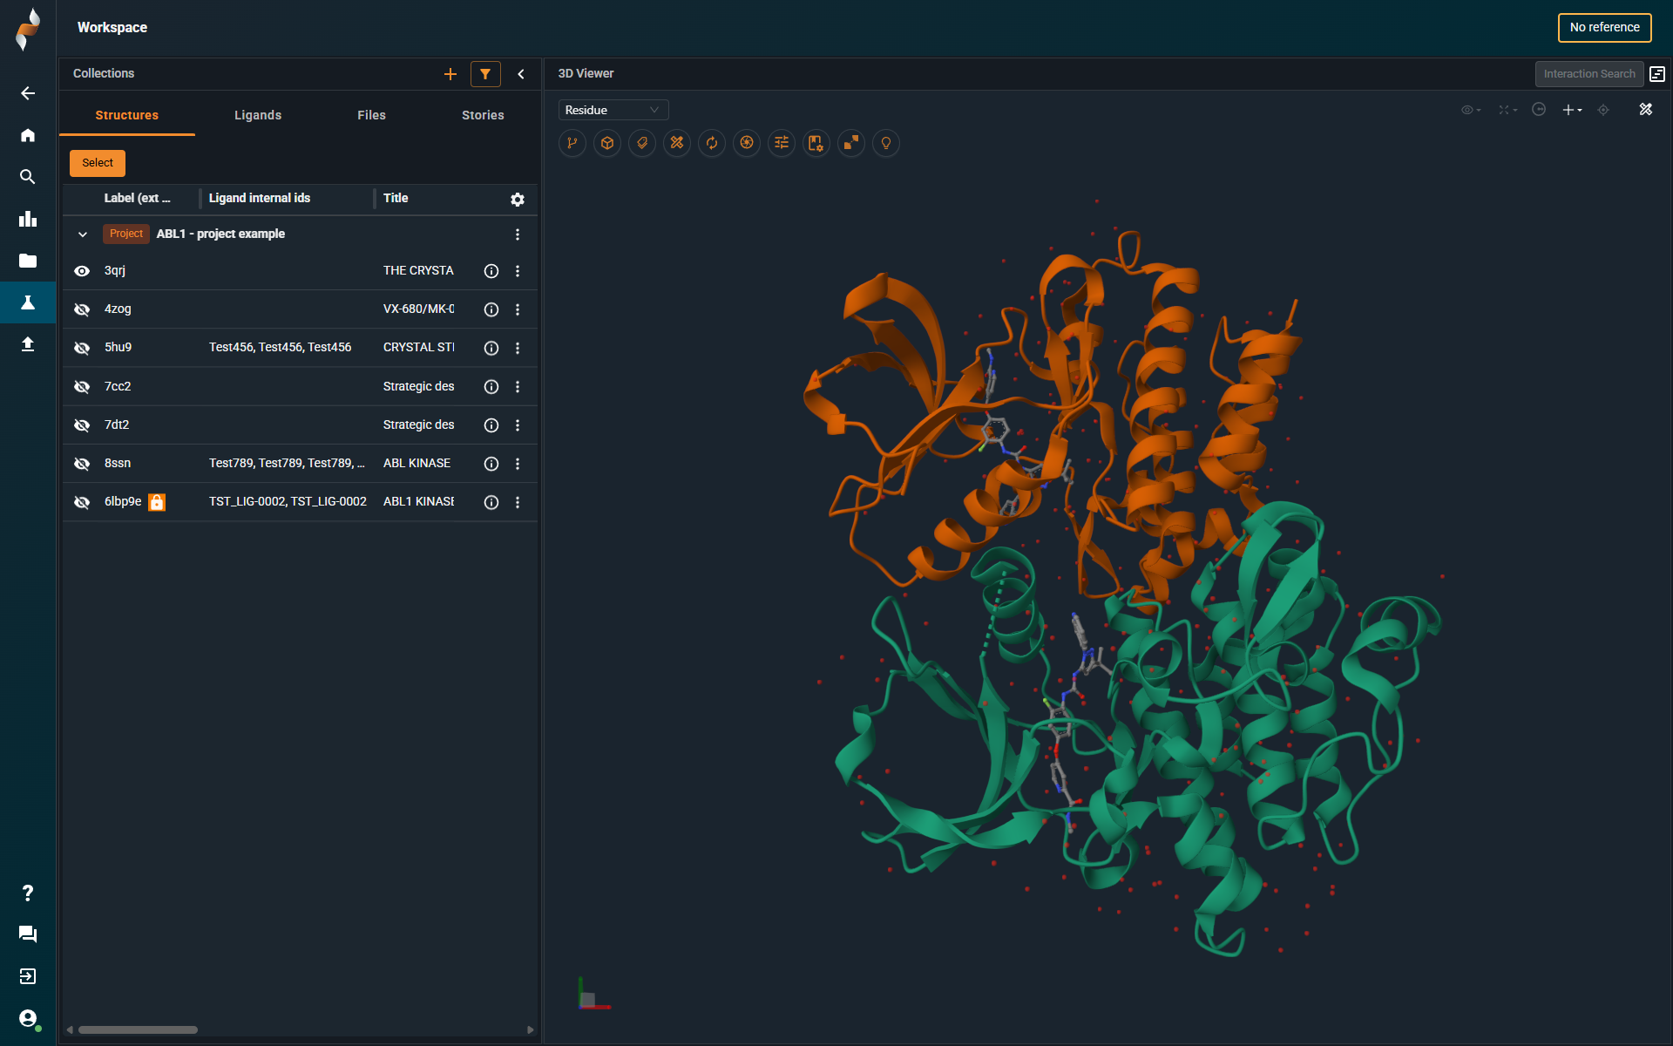Click the No reference button
This screenshot has height=1046, width=1673.
pyautogui.click(x=1604, y=28)
